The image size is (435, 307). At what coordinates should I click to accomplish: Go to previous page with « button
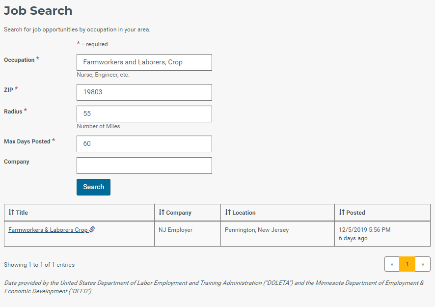392,264
